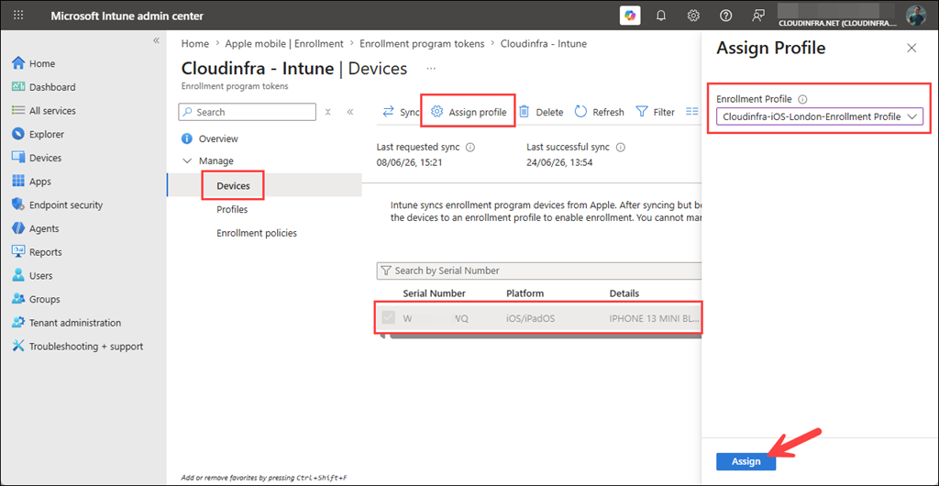Click Enrollment program tokens breadcrumb
Image resolution: width=939 pixels, height=486 pixels.
(422, 44)
